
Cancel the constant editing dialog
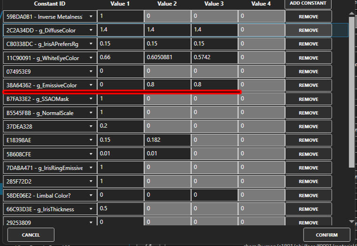coord(31,235)
